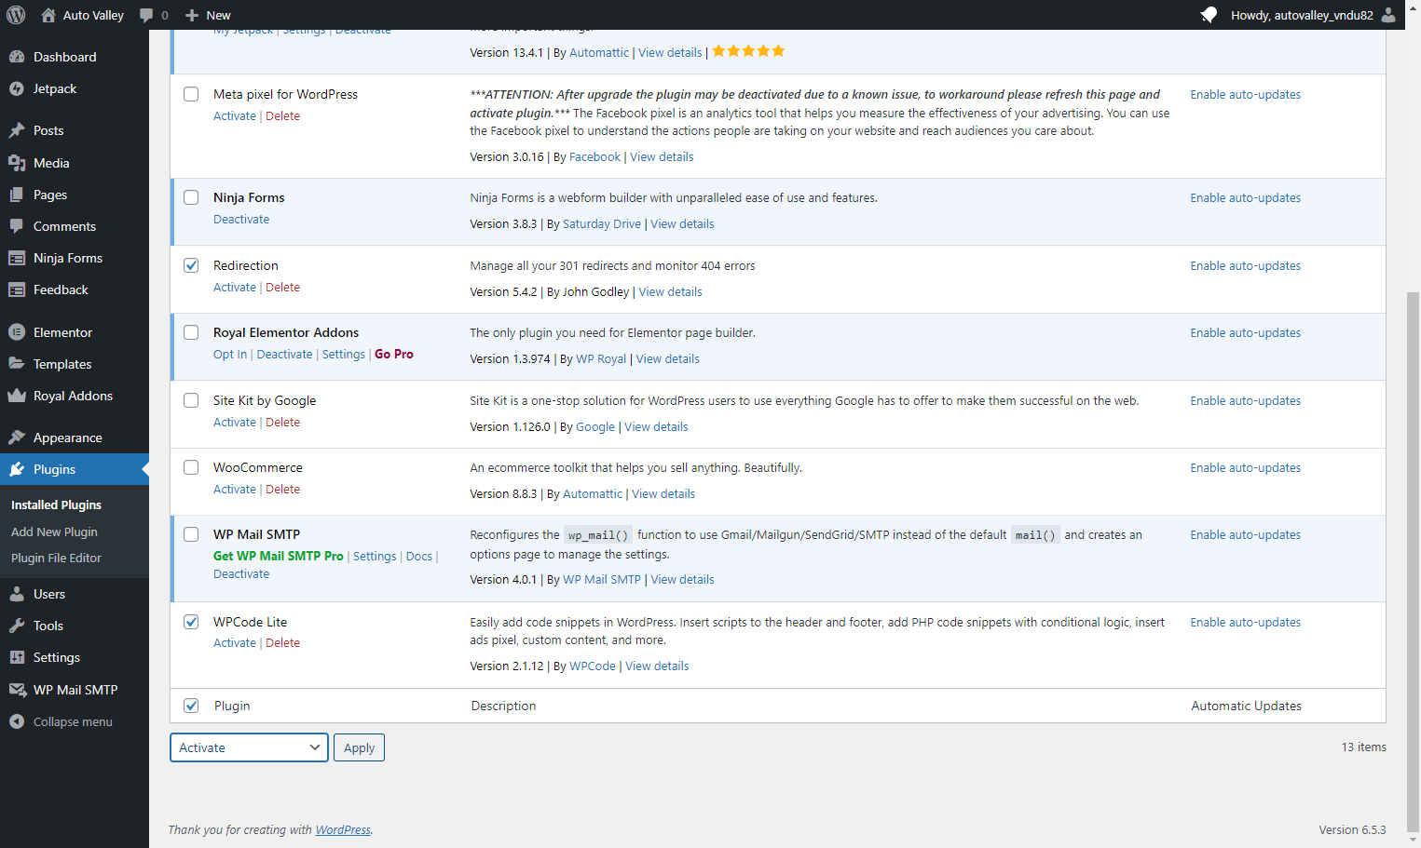
Task: Check the Ninja Forms plugin checkbox
Action: click(x=191, y=197)
